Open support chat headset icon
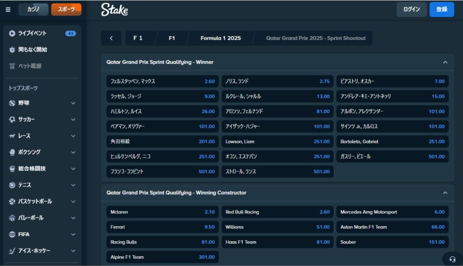463x266 pixels. (452, 259)
